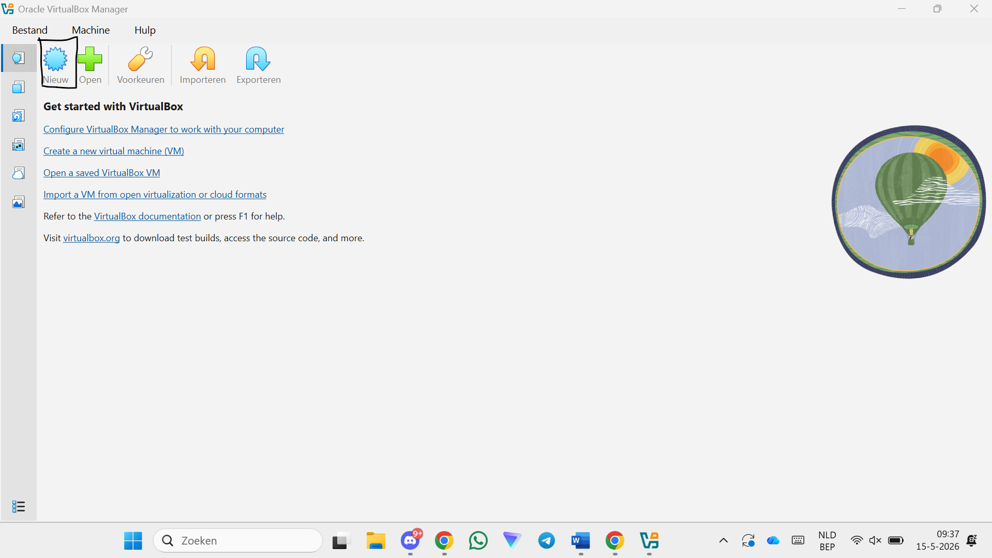This screenshot has width=992, height=558.
Task: Open notification bell in system tray
Action: (972, 540)
